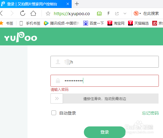The width and height of the screenshot is (163, 138).
Task: Close the 登录 又拍图片管家 tab
Action: coord(68,4)
